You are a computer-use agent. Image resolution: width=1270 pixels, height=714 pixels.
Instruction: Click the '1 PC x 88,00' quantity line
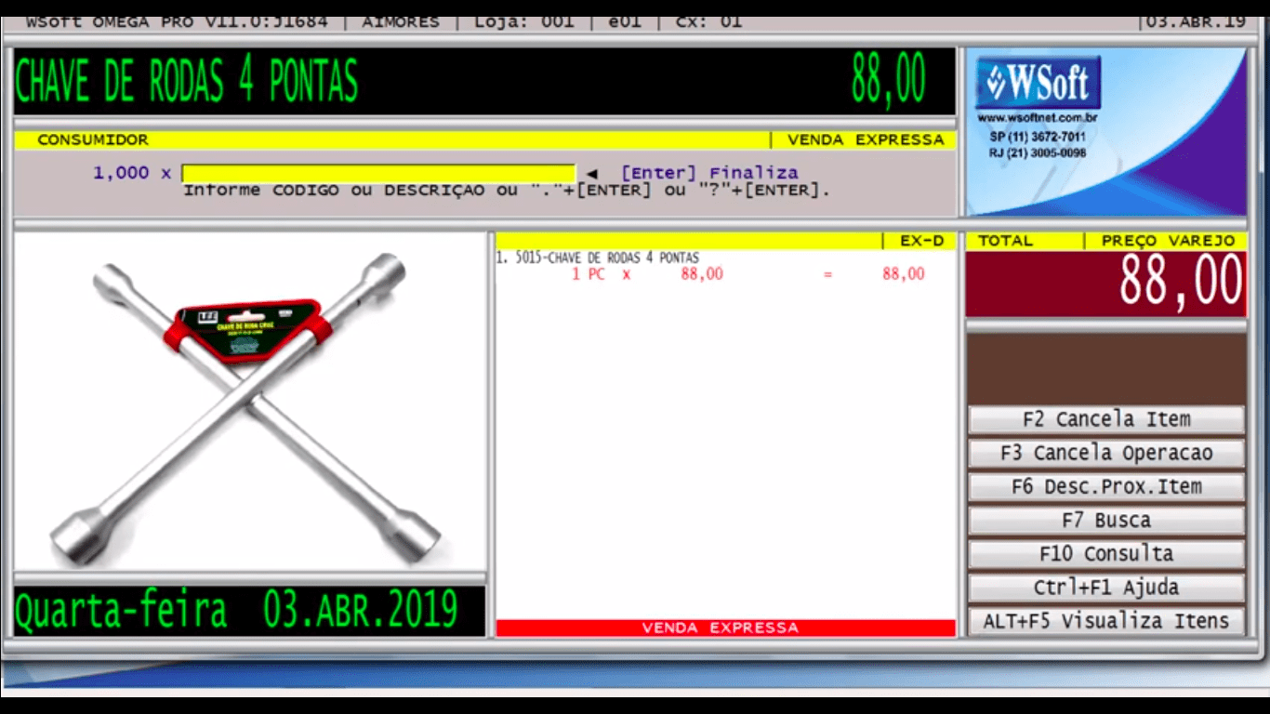point(647,274)
